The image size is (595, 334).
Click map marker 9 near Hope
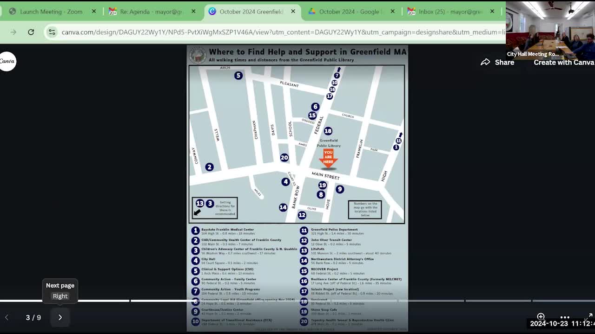[340, 189]
